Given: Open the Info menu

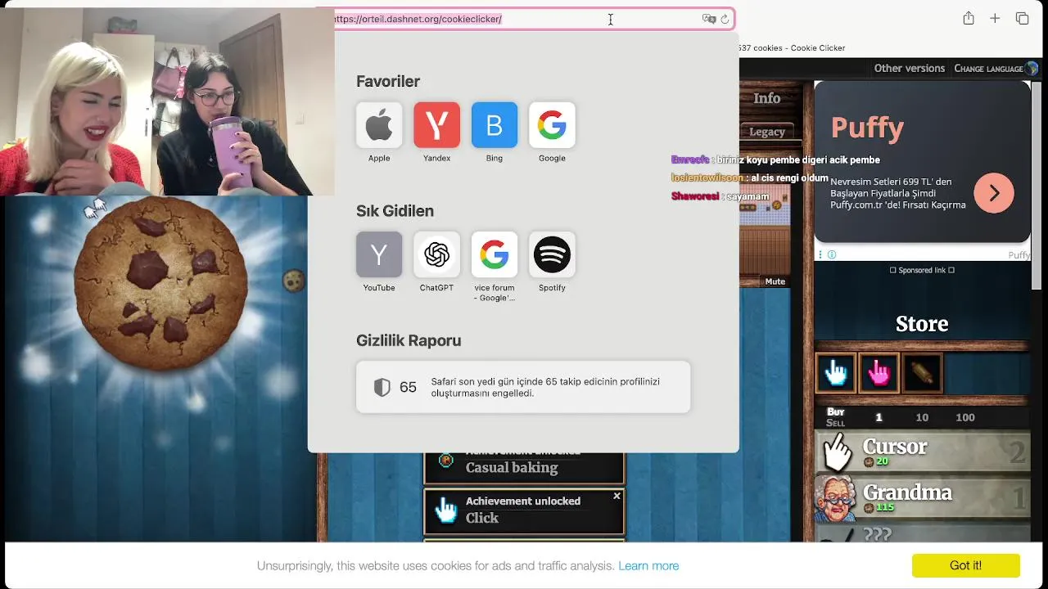Looking at the screenshot, I should pos(766,98).
